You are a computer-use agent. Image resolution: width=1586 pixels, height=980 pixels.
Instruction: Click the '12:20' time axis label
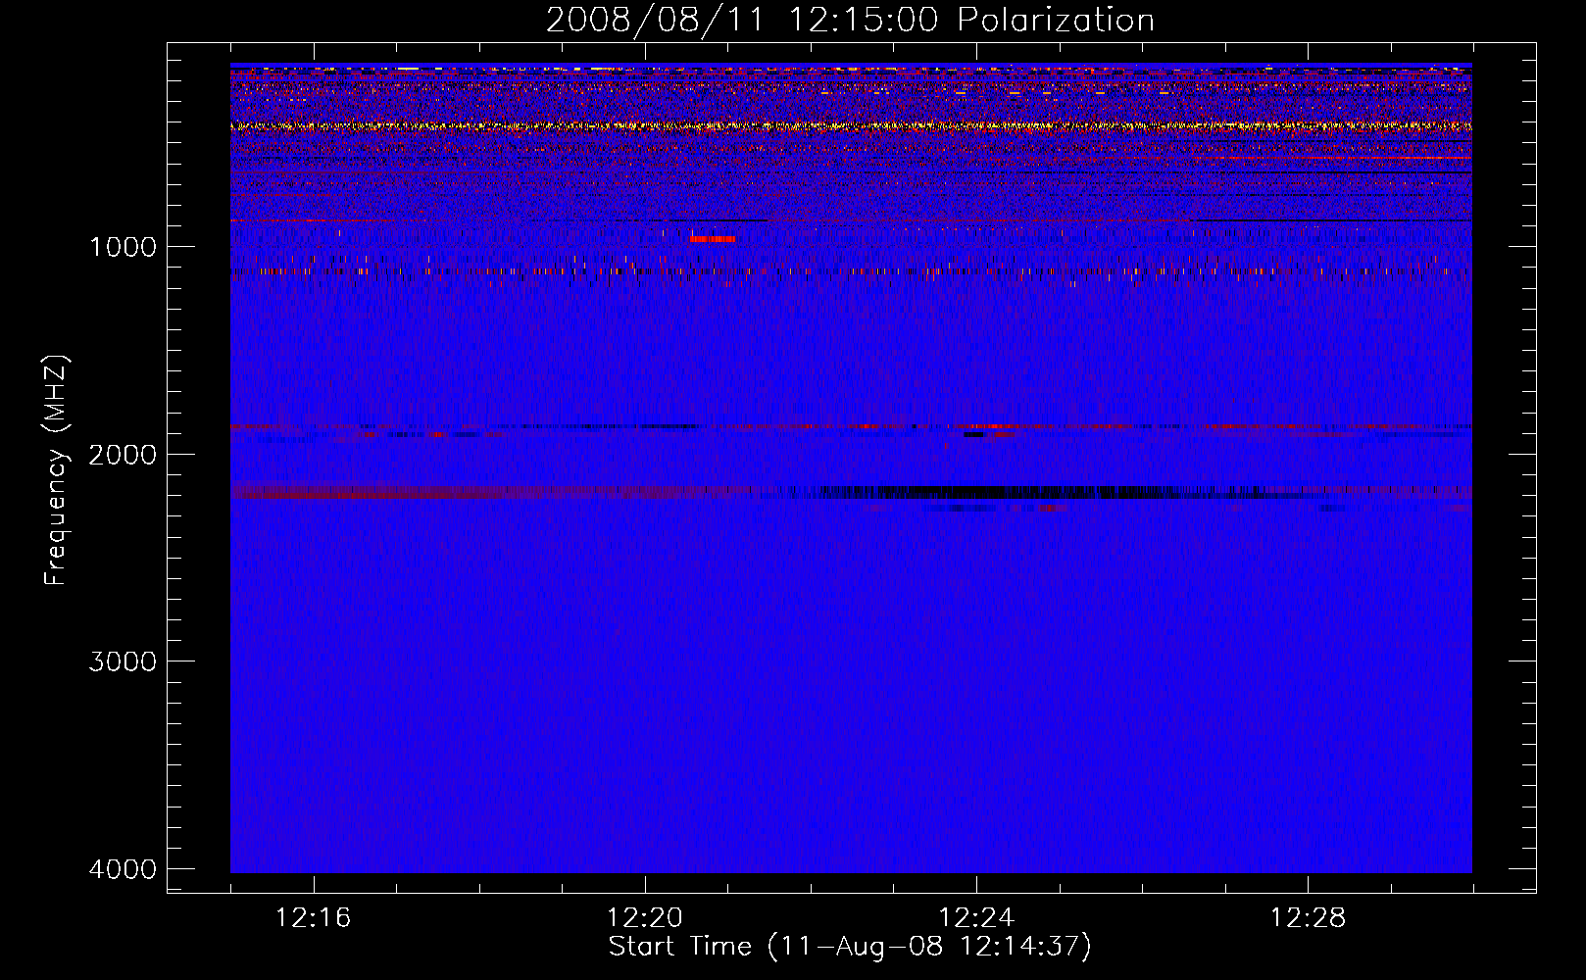pyautogui.click(x=644, y=918)
